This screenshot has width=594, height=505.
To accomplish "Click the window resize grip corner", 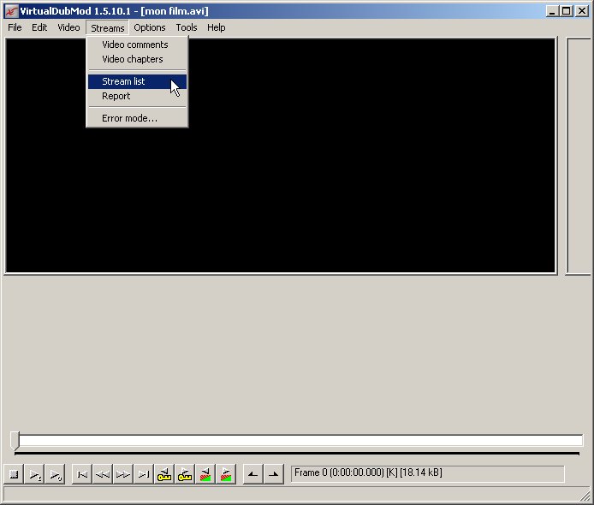I will coord(585,496).
